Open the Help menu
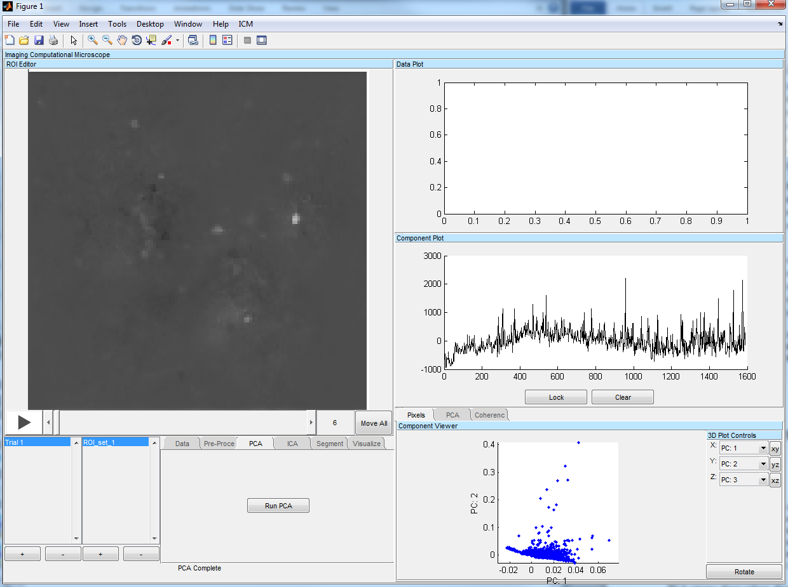This screenshot has height=587, width=788. tap(221, 24)
